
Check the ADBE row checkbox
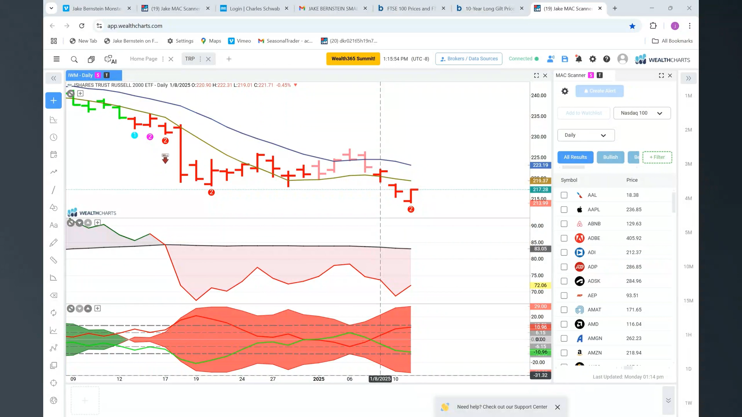[564, 238]
